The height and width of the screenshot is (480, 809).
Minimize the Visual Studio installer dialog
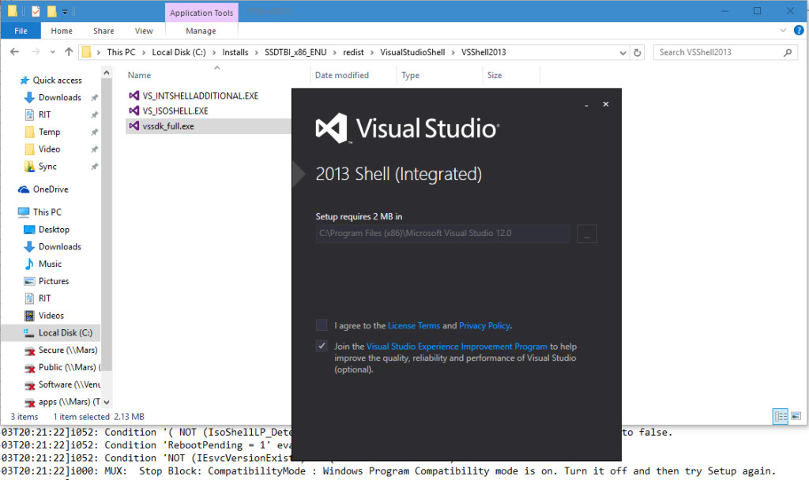[x=586, y=105]
